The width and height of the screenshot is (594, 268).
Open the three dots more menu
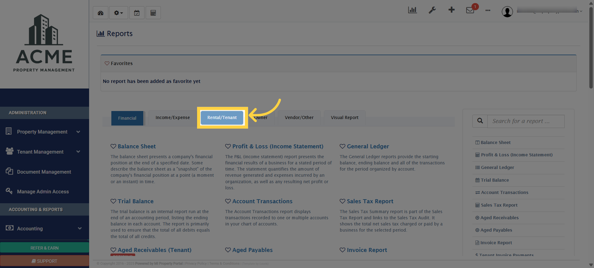(x=488, y=10)
